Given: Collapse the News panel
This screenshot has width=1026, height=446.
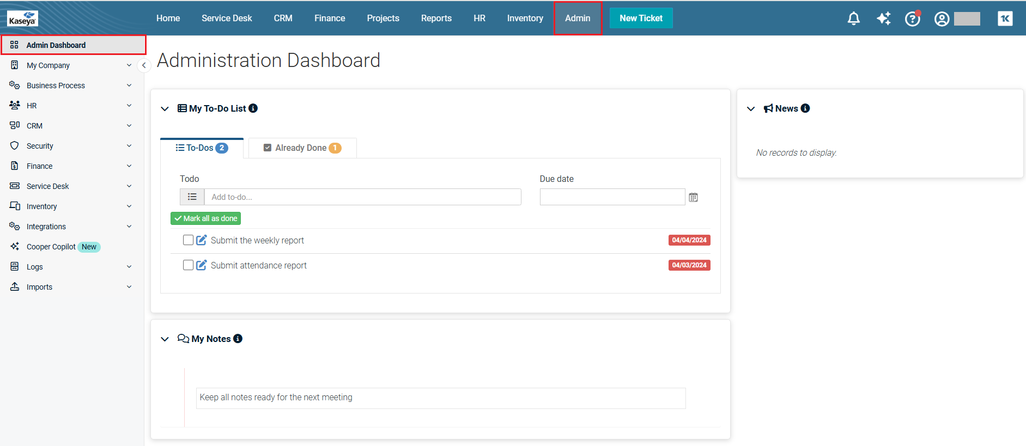Looking at the screenshot, I should tap(751, 109).
